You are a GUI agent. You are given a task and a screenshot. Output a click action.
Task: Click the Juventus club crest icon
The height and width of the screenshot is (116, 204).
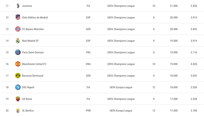click(18, 6)
